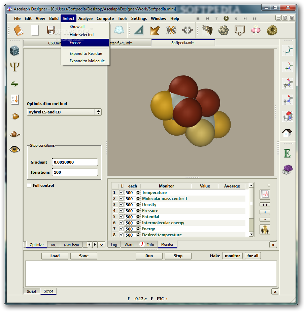Viewport: 305px width, 312px height.
Task: Uncheck the Energy monitor checkbox
Action: [121, 229]
